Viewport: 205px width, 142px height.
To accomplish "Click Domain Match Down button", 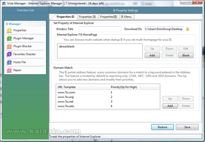I will click(x=186, y=99).
